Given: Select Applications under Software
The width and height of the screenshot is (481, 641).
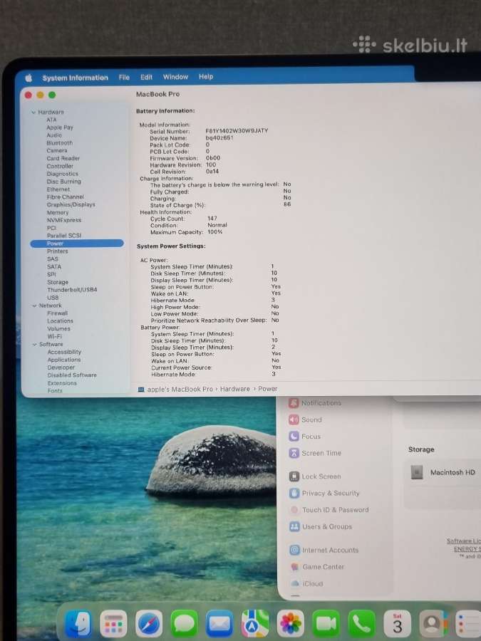Looking at the screenshot, I should point(64,360).
